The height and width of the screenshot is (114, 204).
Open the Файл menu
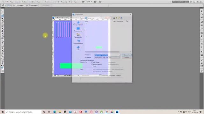point(7,2)
